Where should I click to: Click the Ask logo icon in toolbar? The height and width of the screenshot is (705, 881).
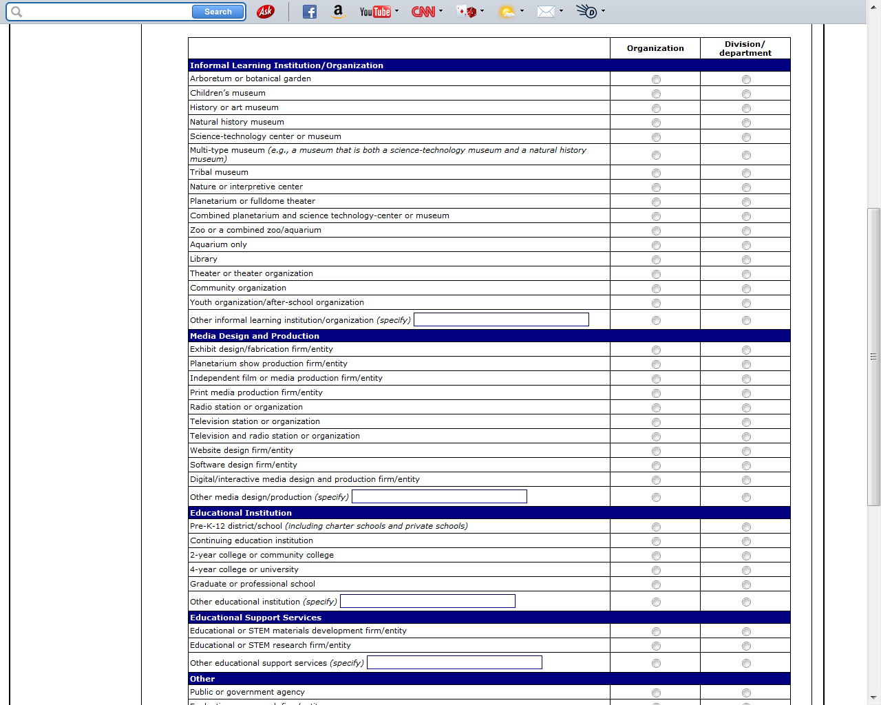[266, 12]
